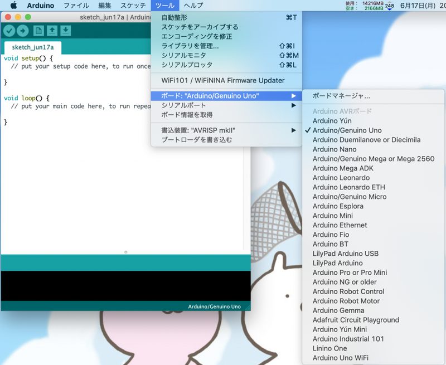This screenshot has height=365, width=446.
Task: Select 自動整形 from the tools menu
Action: pos(226,18)
